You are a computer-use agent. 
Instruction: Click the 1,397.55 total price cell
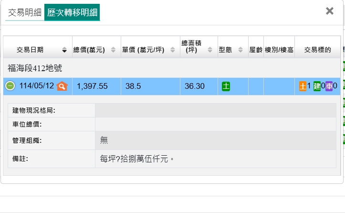tap(92, 86)
